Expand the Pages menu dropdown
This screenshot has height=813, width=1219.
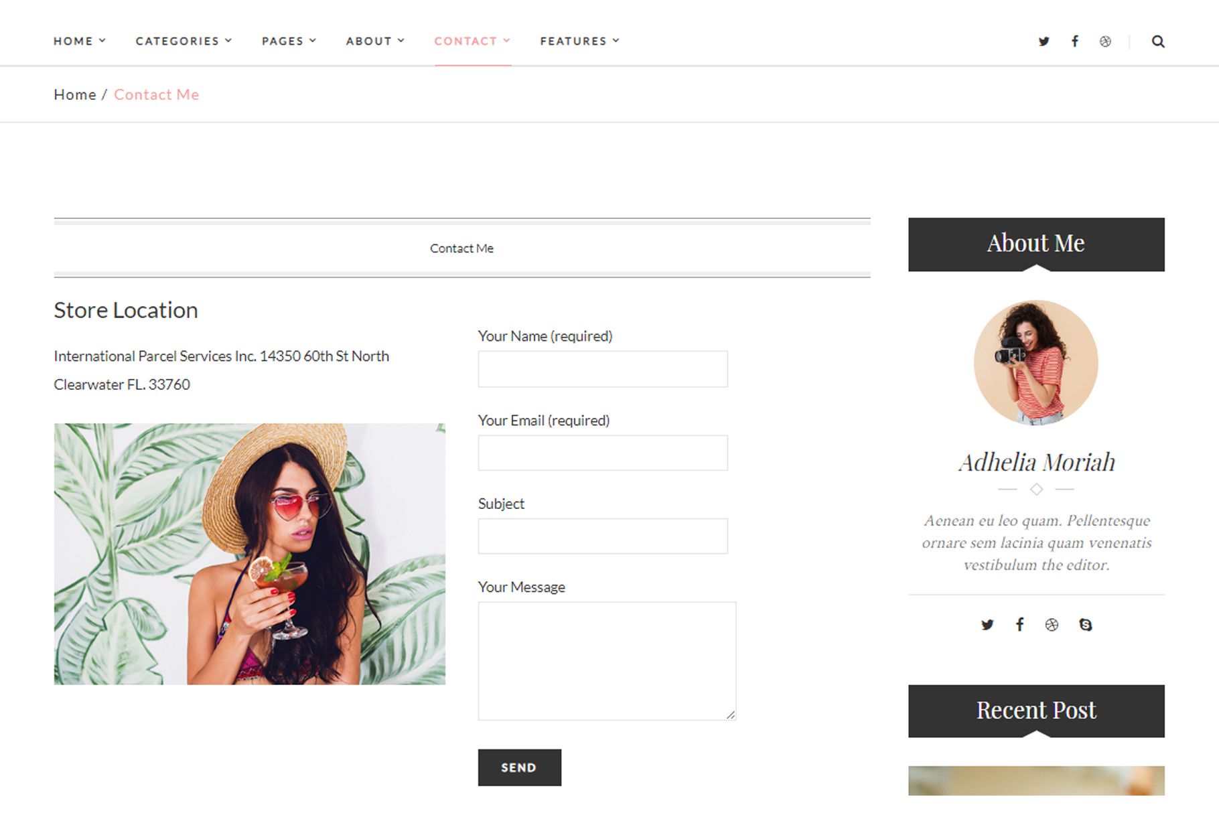(x=289, y=41)
